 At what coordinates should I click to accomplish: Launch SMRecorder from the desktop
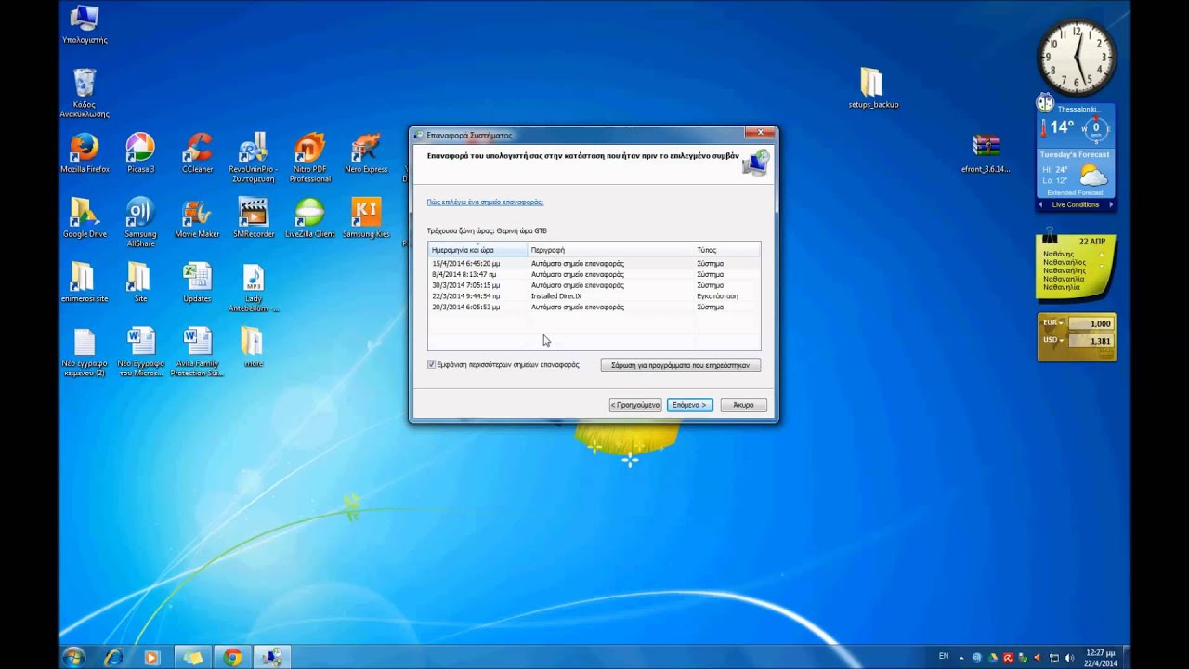click(x=253, y=218)
